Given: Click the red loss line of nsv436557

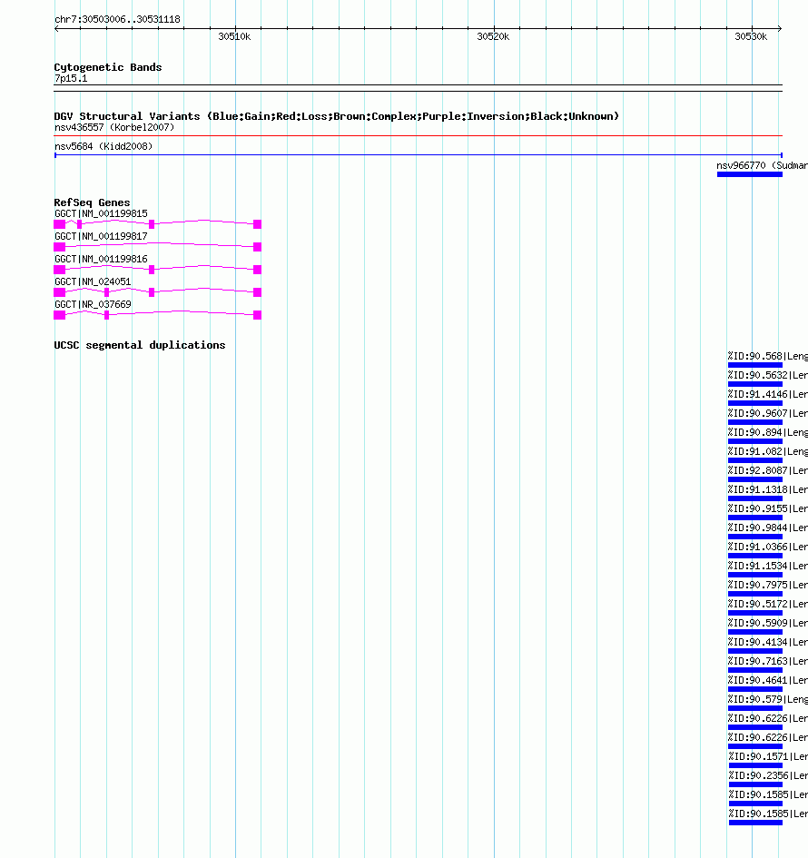Looking at the screenshot, I should coord(418,135).
